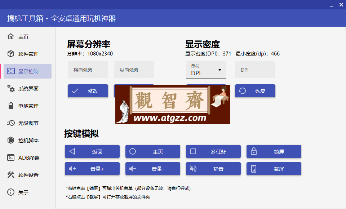Click the home icon beside 主页 in sidebar

(x=10, y=36)
